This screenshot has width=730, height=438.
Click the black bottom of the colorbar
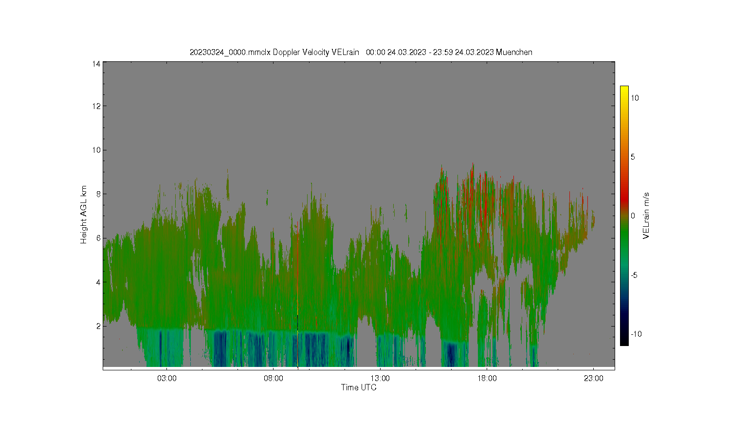coord(624,341)
